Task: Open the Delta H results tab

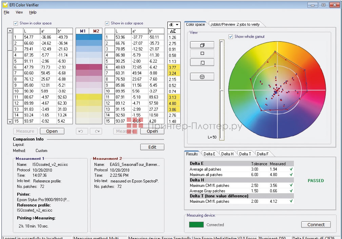Action: click(x=227, y=154)
